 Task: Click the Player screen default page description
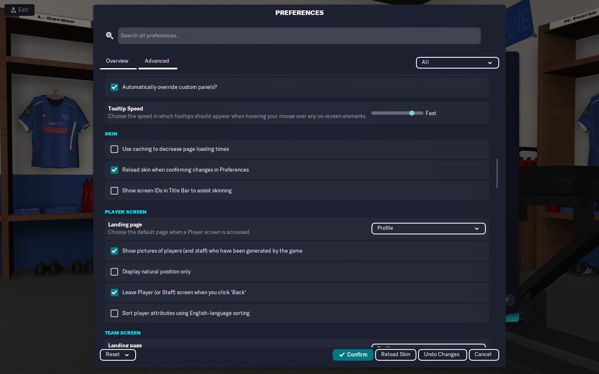[180, 232]
